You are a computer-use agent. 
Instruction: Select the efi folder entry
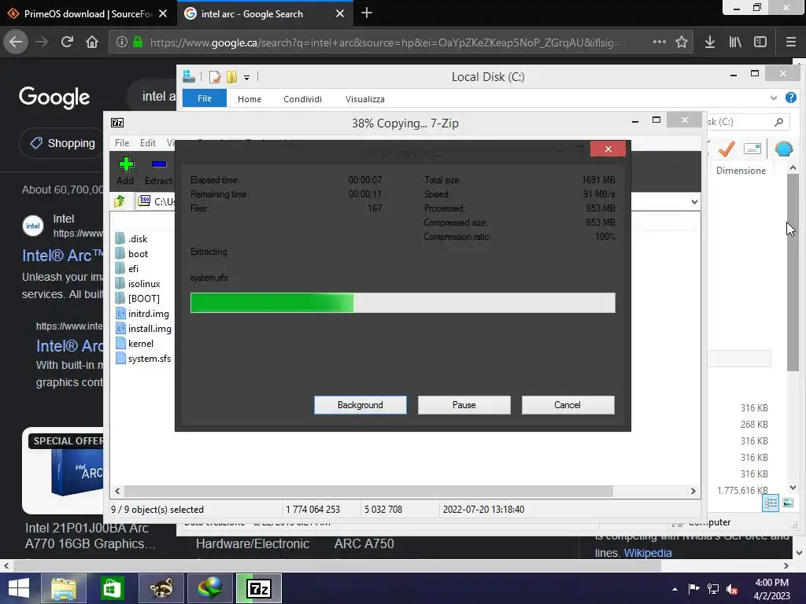(x=127, y=269)
